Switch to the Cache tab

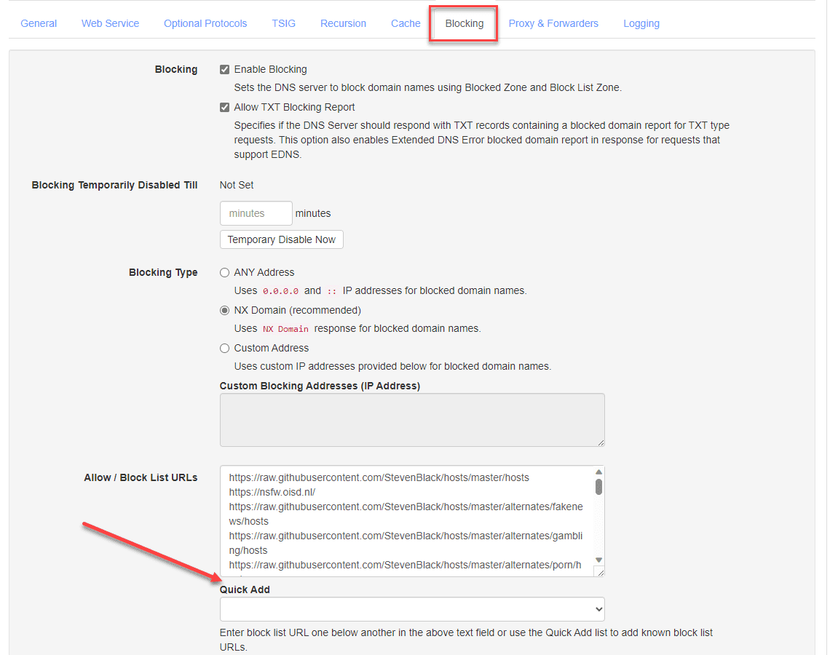point(406,23)
